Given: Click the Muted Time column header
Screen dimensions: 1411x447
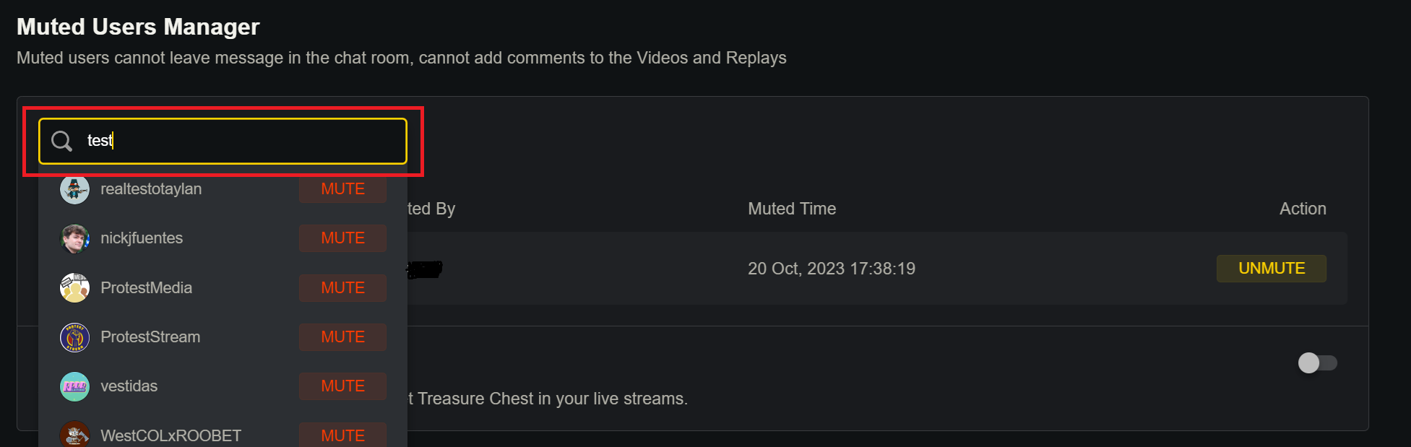Looking at the screenshot, I should (792, 209).
